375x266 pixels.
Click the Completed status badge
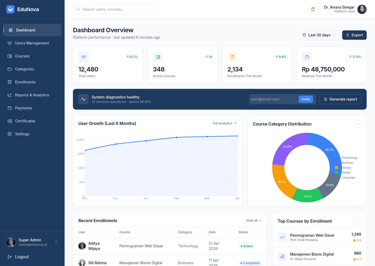[x=250, y=263]
